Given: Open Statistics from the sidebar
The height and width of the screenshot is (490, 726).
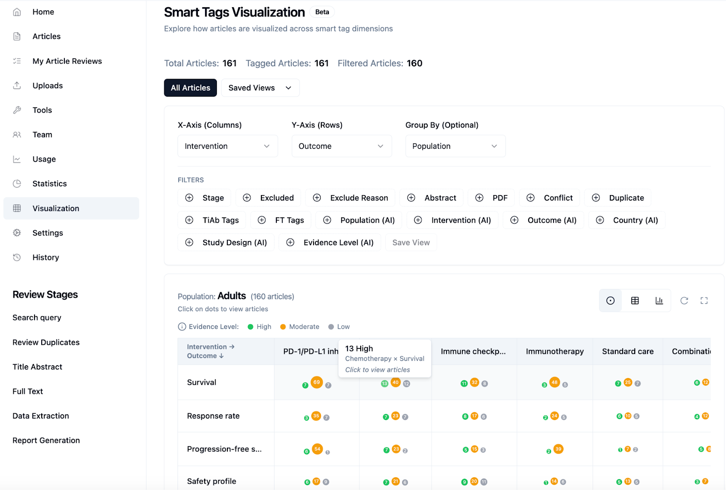Looking at the screenshot, I should (x=49, y=184).
